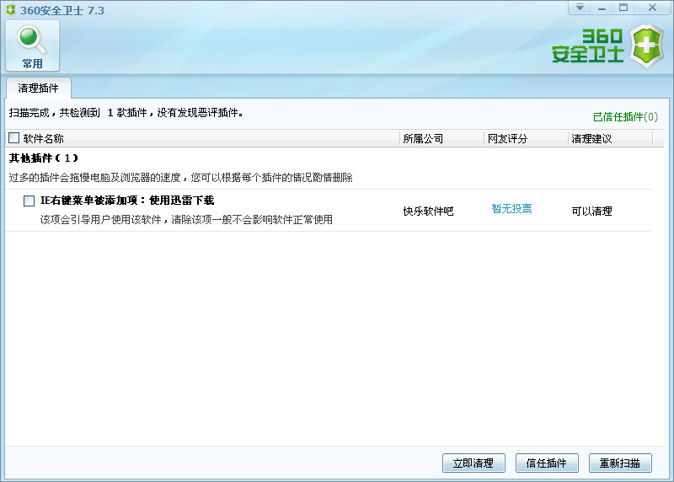Click the 信任插件 button
The height and width of the screenshot is (482, 674).
tap(547, 463)
